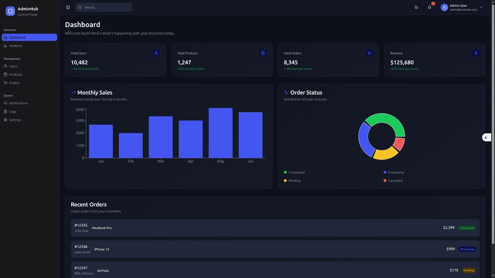This screenshot has height=278, width=495.
Task: Click the Revenue dollar icon
Action: (476, 53)
